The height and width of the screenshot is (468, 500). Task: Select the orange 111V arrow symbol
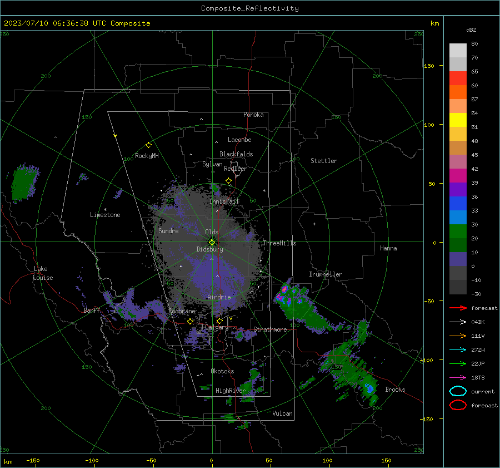point(458,336)
